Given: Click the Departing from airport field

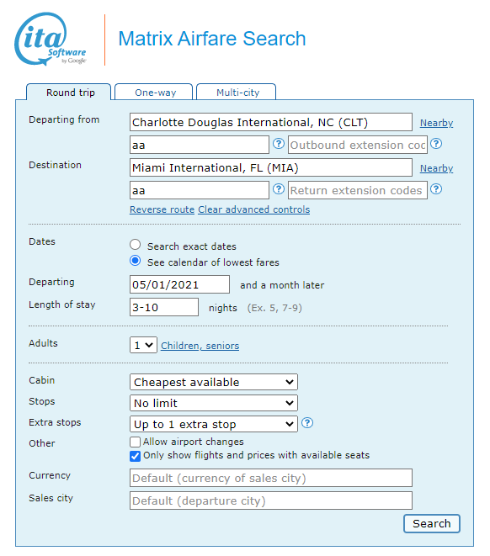Looking at the screenshot, I should tap(271, 122).
